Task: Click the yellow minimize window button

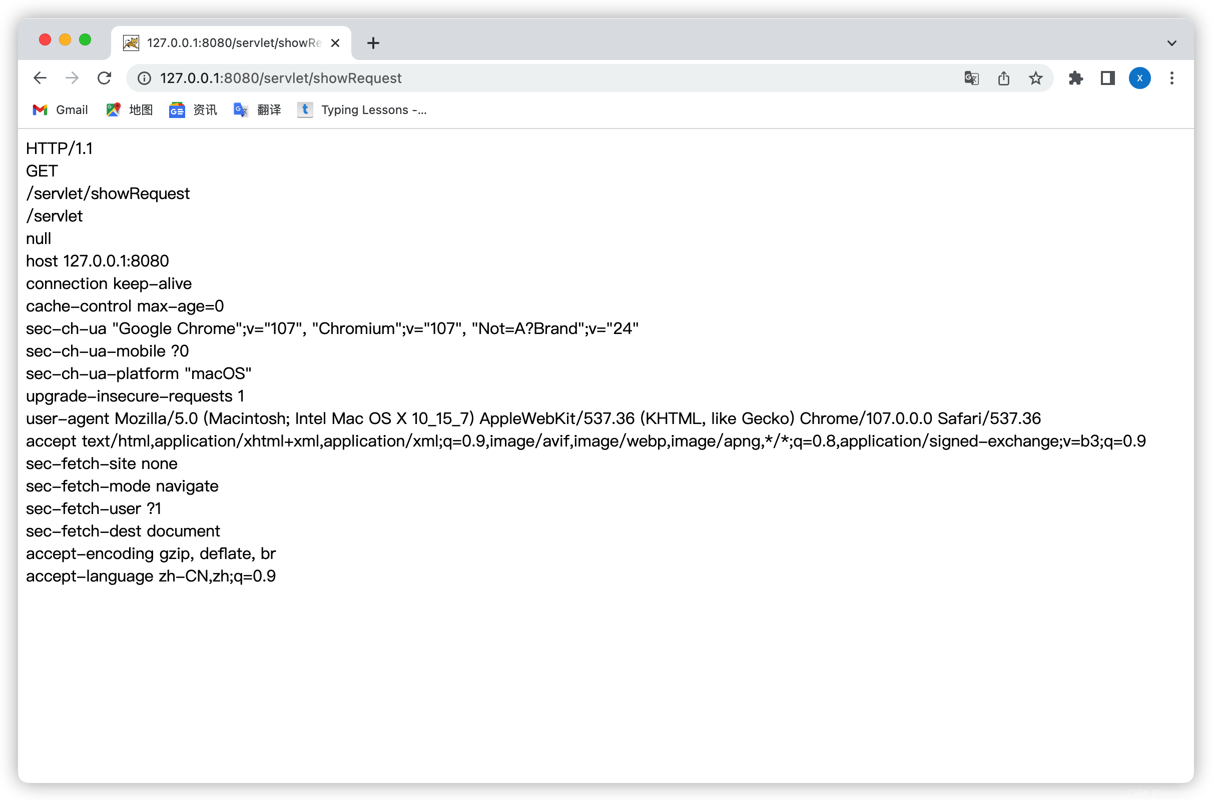Action: (65, 40)
